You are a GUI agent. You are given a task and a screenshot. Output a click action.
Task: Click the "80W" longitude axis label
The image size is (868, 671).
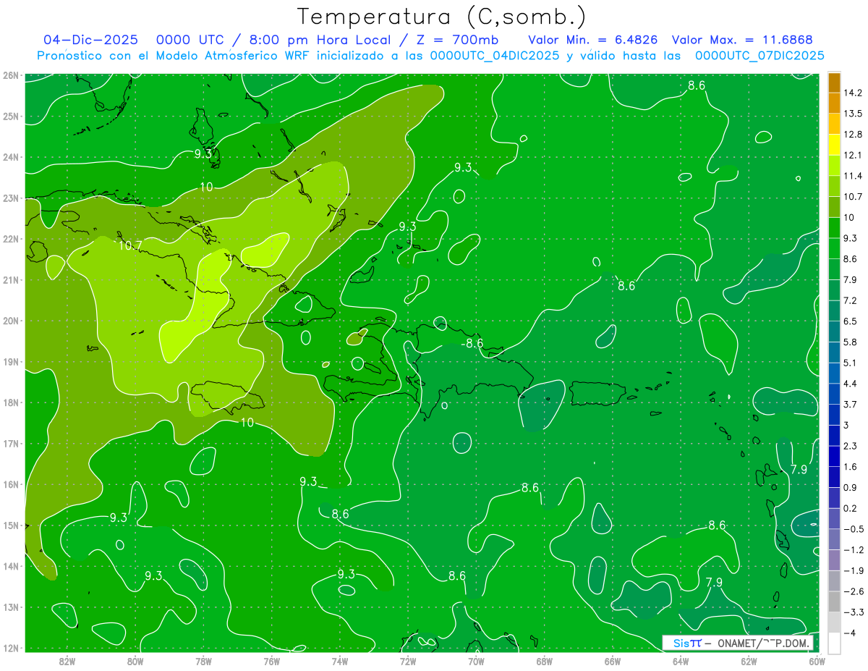point(135,661)
